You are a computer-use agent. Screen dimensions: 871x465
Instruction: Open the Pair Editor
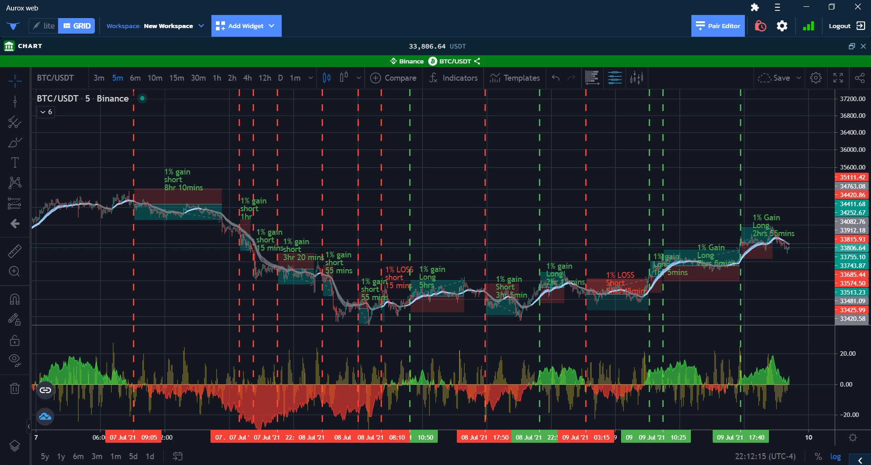click(x=718, y=26)
